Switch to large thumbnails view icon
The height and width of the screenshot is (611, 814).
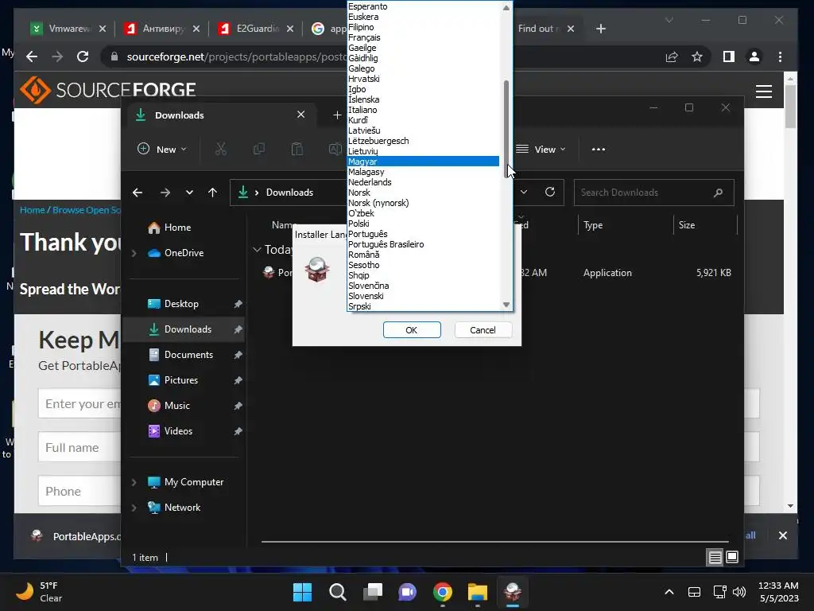(x=732, y=558)
